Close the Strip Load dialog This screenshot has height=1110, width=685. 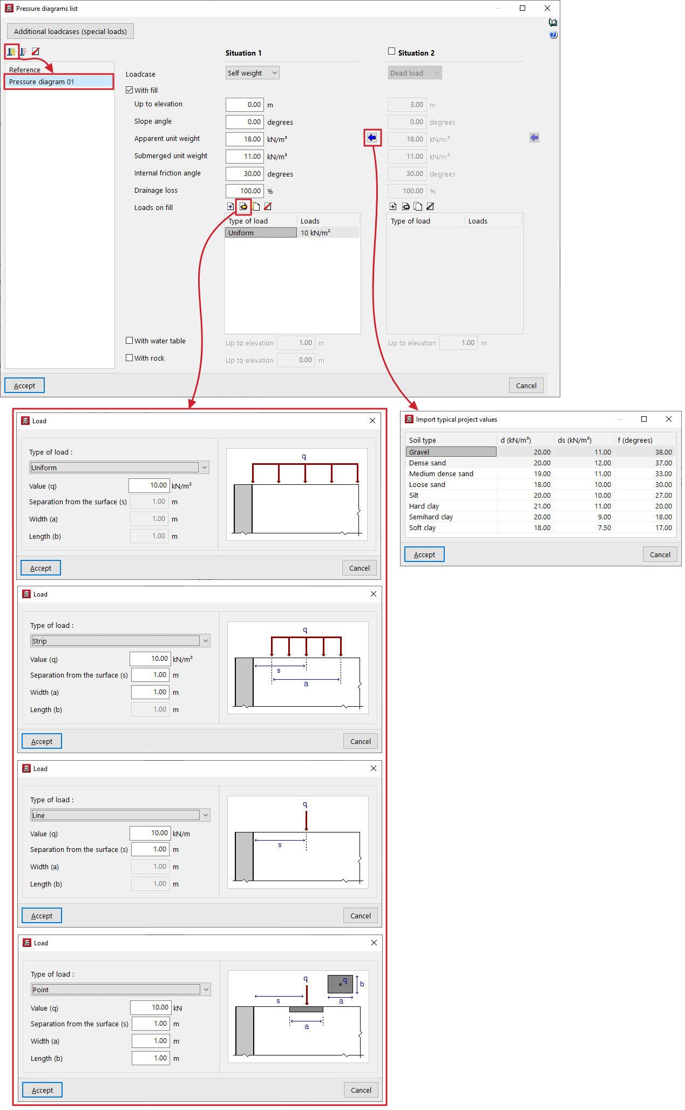pyautogui.click(x=374, y=594)
